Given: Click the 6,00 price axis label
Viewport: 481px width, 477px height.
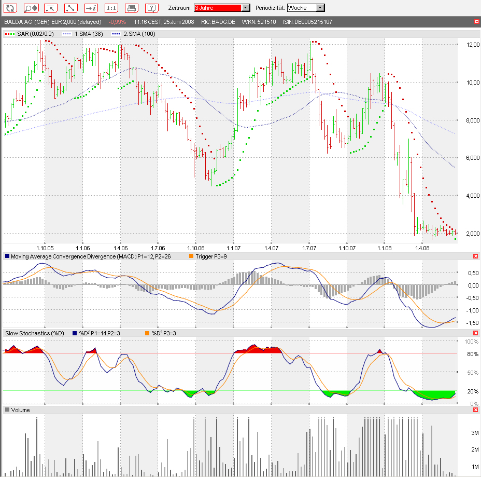Looking at the screenshot, I should 473,158.
